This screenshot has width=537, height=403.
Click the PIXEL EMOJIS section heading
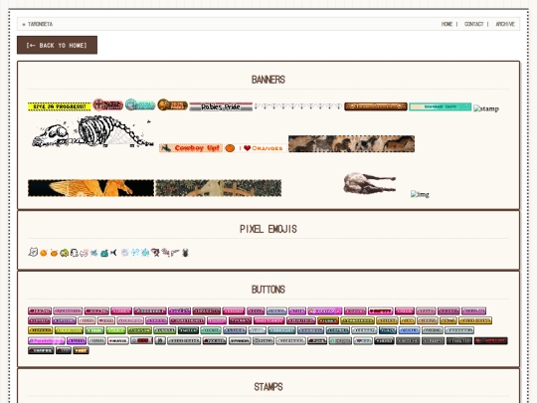(268, 229)
